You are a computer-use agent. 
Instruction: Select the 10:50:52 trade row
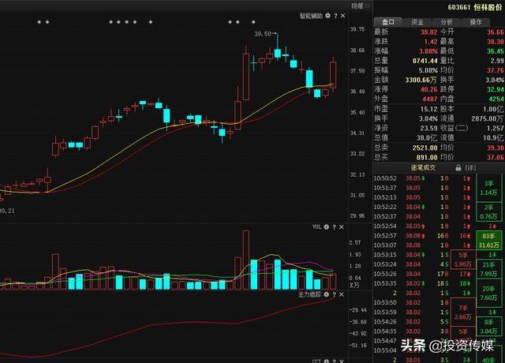(424, 178)
